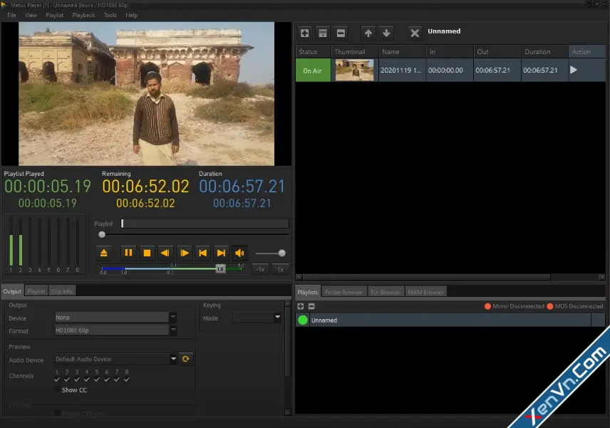
Task: Remove a playlist in Playlists panel
Action: 311,306
